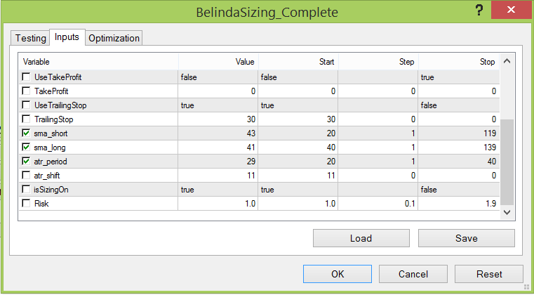Open the Optimization tab
Image resolution: width=534 pixels, height=295 pixels.
[114, 38]
